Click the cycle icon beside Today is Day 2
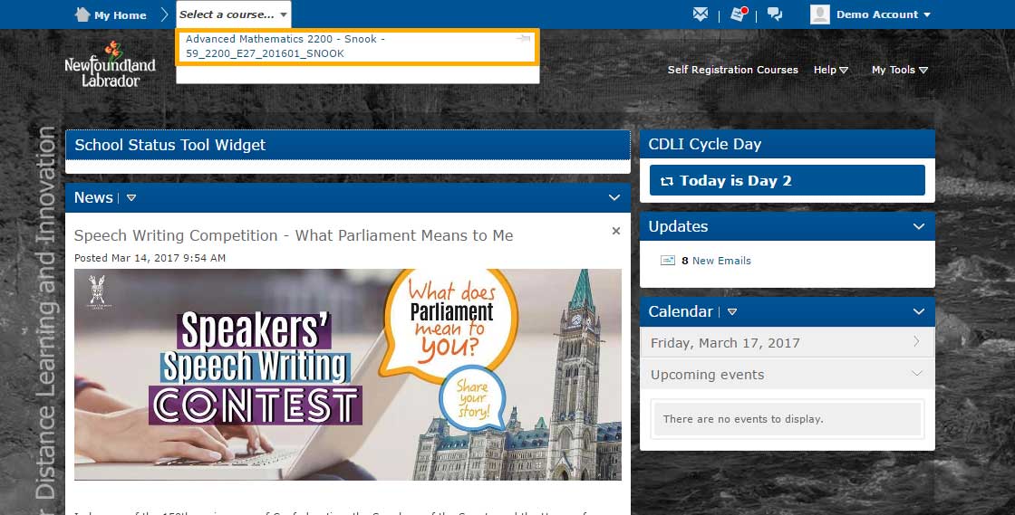 coord(667,182)
